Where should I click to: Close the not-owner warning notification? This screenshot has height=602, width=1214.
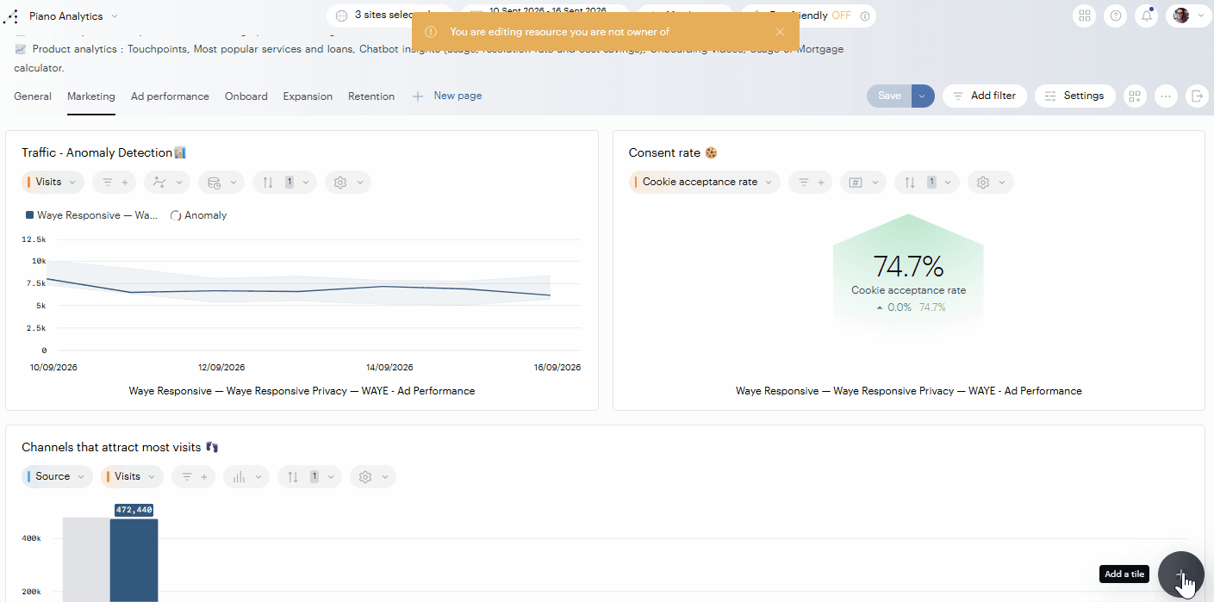780,32
